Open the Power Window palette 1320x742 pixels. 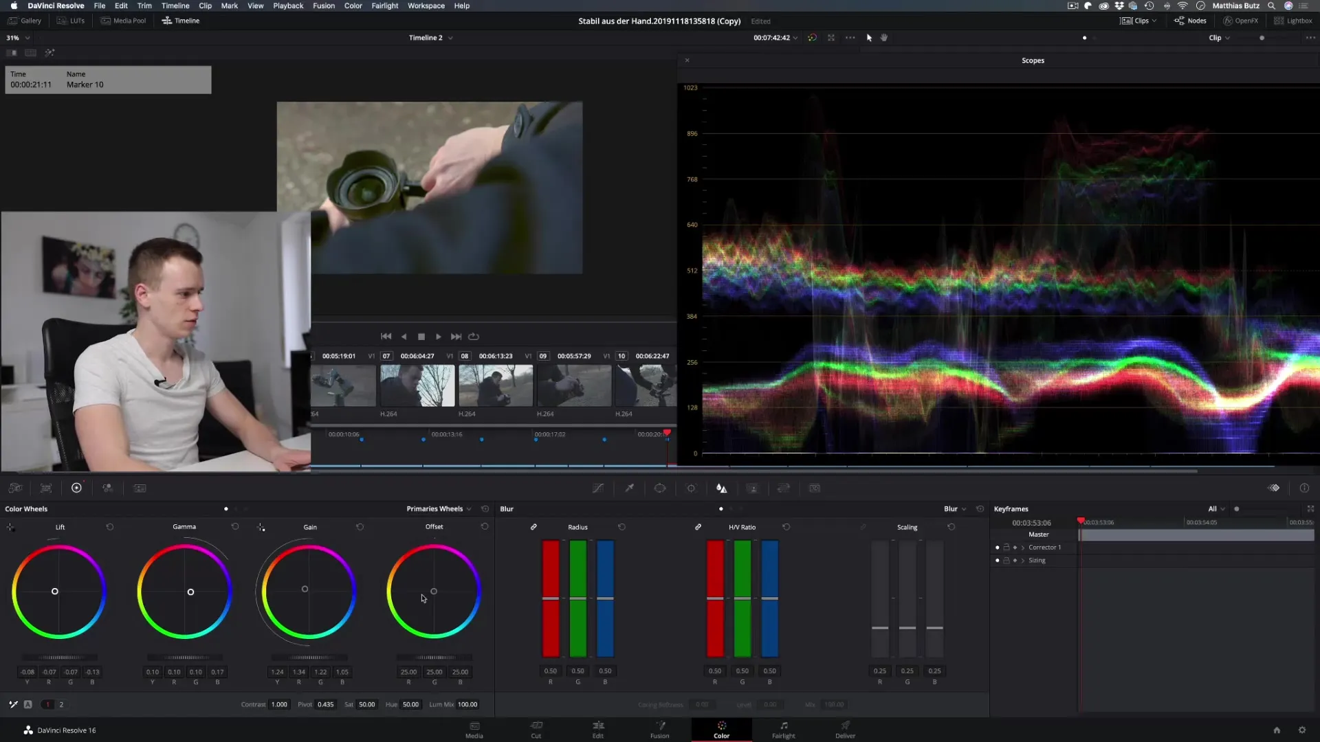660,488
